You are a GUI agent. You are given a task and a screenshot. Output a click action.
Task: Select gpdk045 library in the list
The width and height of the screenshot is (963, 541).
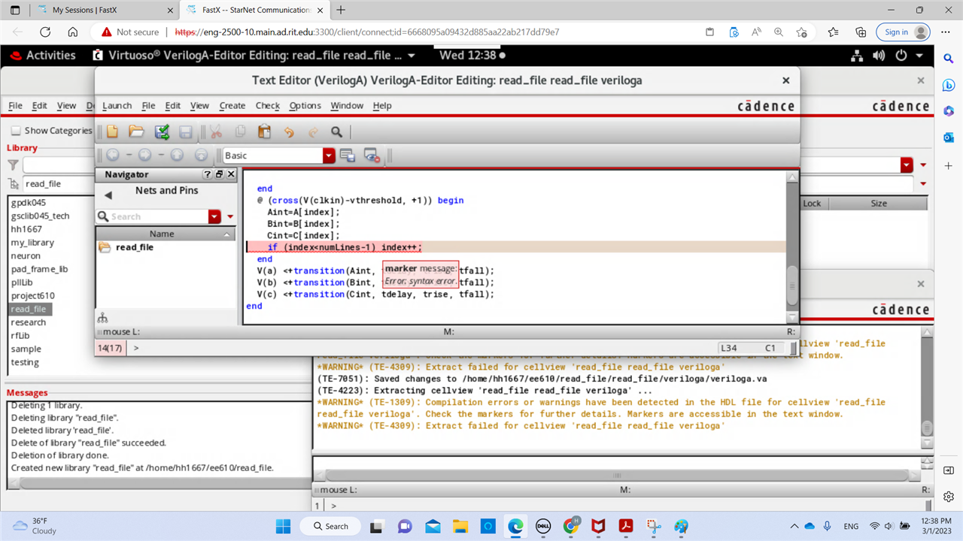(28, 203)
